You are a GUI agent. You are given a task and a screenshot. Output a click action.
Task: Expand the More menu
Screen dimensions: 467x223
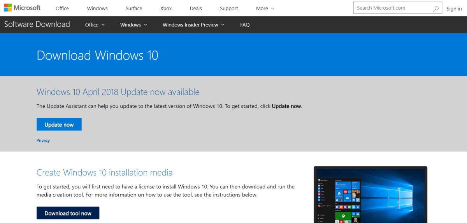tap(265, 8)
